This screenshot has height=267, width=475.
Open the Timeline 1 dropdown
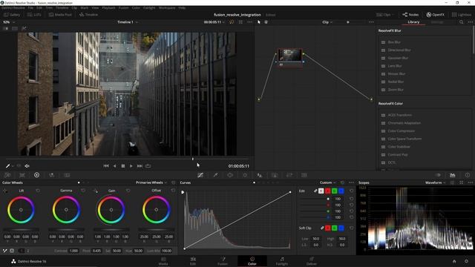tap(128, 22)
